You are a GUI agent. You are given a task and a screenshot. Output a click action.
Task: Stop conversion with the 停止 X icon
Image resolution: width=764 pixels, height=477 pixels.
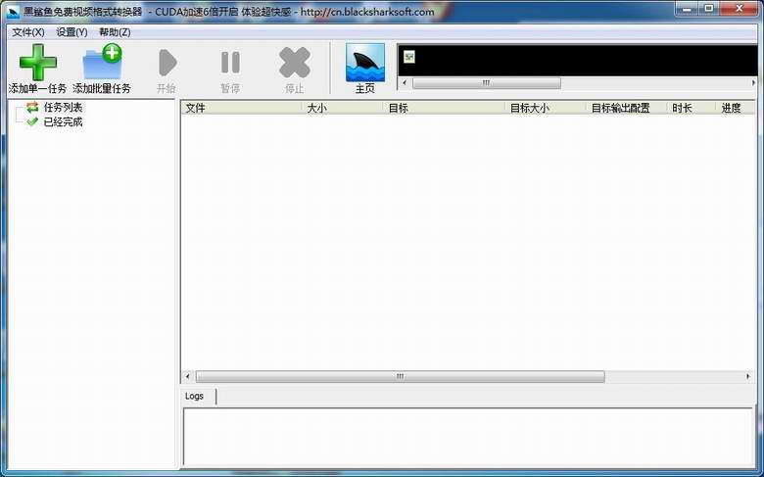tap(294, 63)
